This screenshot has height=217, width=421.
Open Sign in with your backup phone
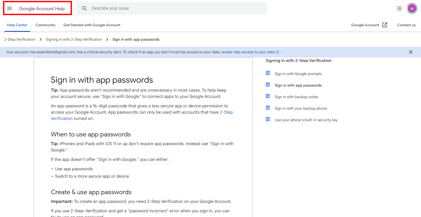(301, 108)
